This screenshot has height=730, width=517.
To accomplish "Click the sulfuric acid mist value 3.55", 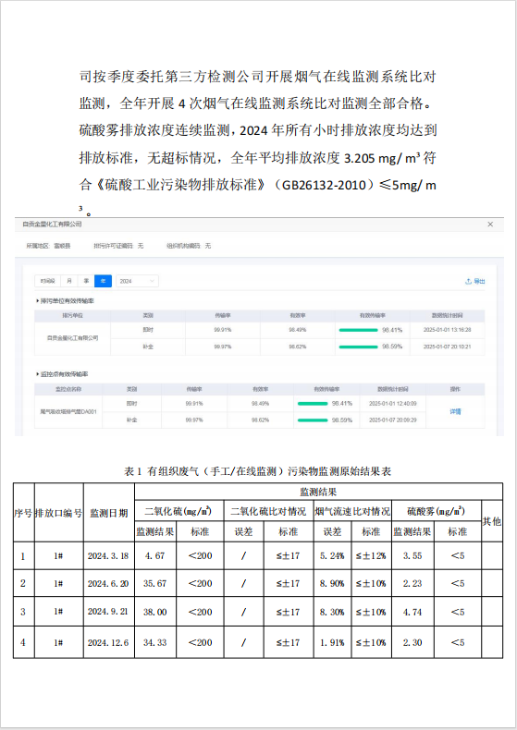I will click(412, 556).
